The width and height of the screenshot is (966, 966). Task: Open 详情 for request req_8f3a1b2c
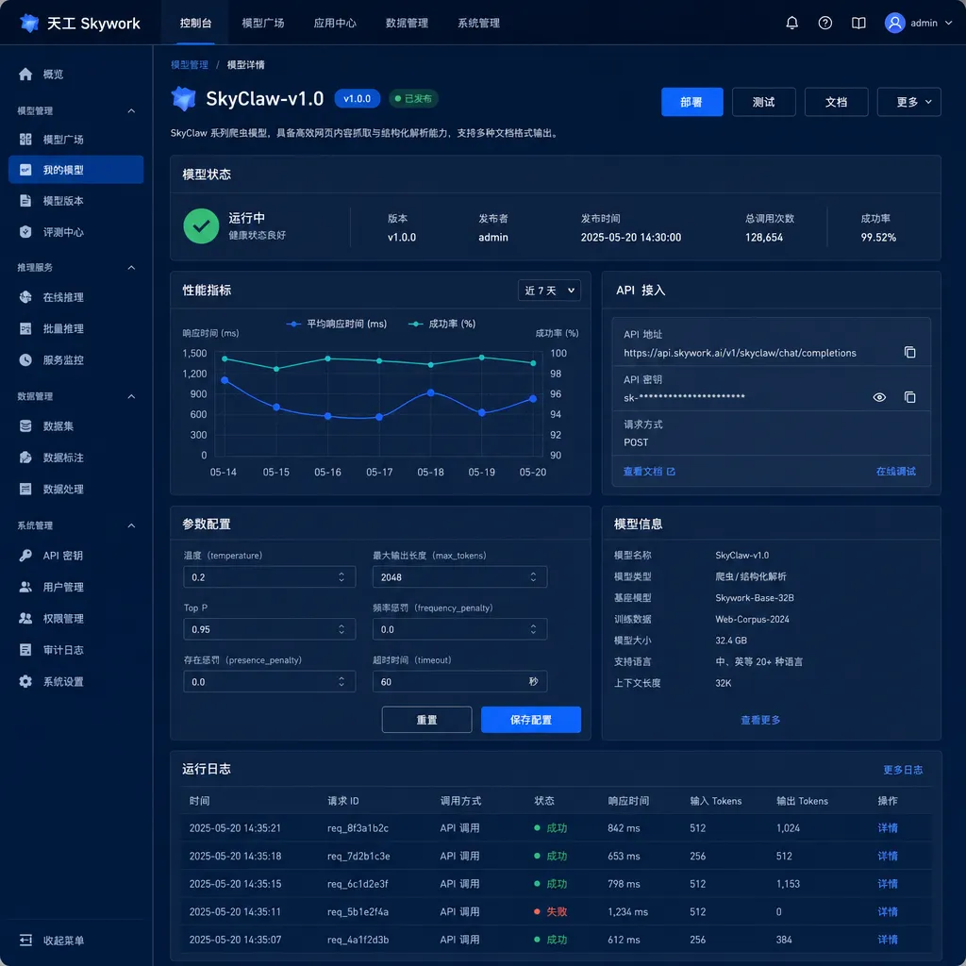click(887, 828)
